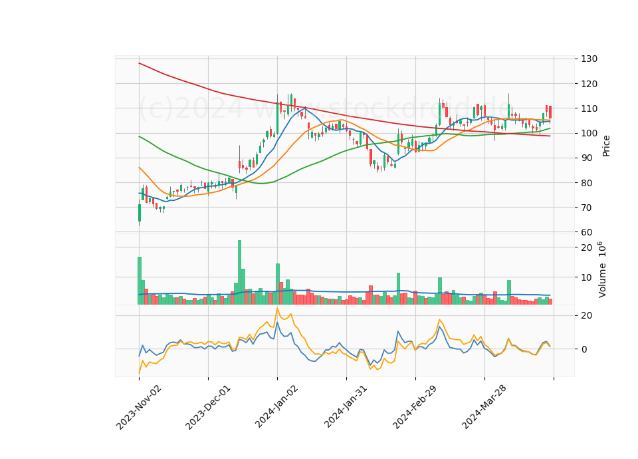Image resolution: width=638 pixels, height=459 pixels.
Task: Click the 2023-Nov-02 date label
Action: 139,407
